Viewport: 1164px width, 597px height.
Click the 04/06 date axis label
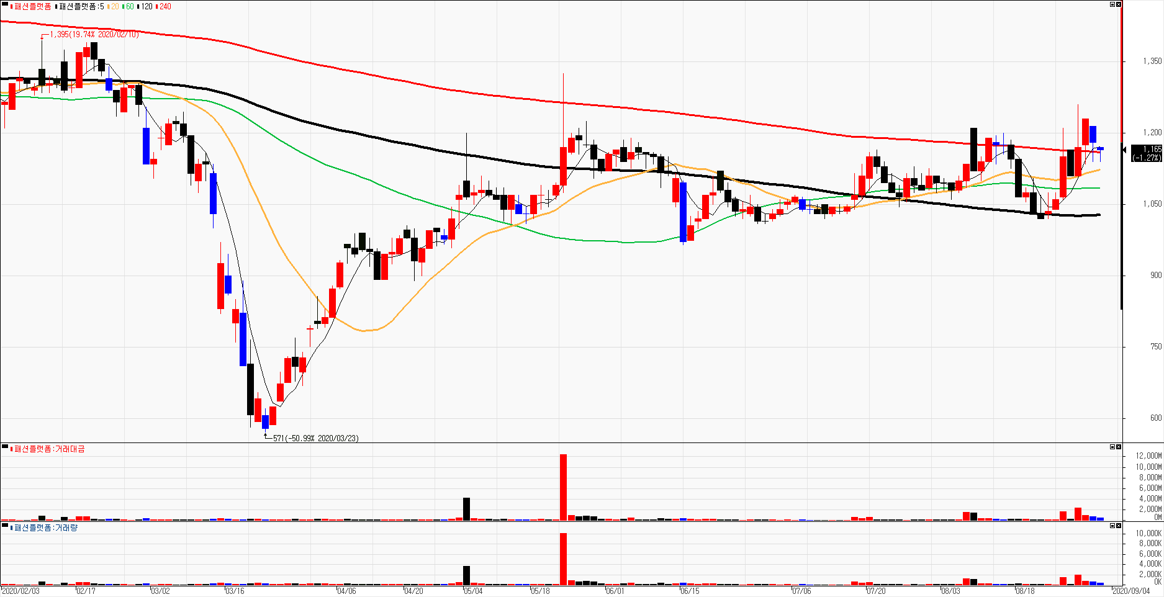tap(346, 591)
